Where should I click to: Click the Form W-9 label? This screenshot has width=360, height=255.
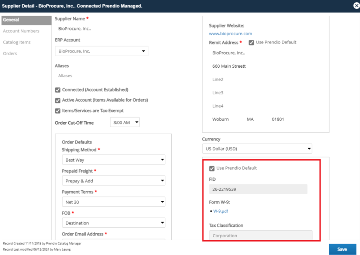click(x=219, y=202)
